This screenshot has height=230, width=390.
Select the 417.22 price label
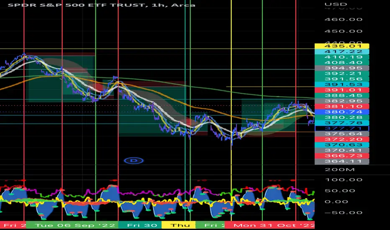point(342,51)
